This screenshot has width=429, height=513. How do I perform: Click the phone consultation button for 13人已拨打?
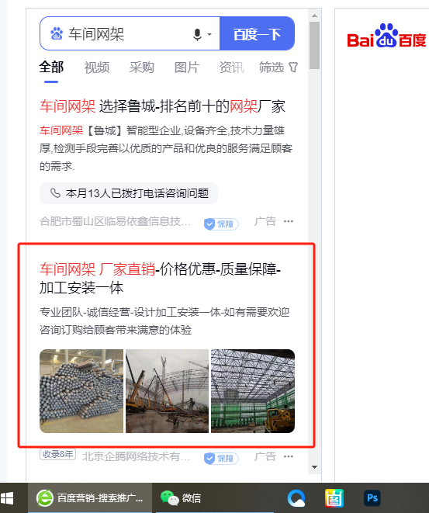(x=129, y=193)
